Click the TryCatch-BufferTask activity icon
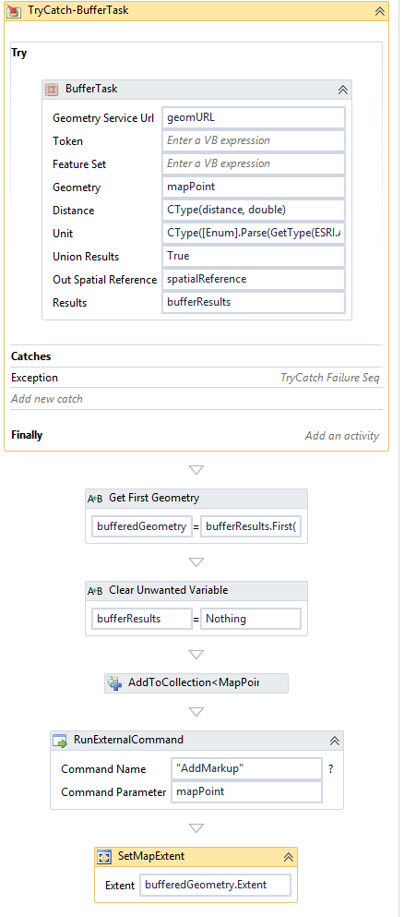Screen dimensions: 404x917 tap(15, 10)
